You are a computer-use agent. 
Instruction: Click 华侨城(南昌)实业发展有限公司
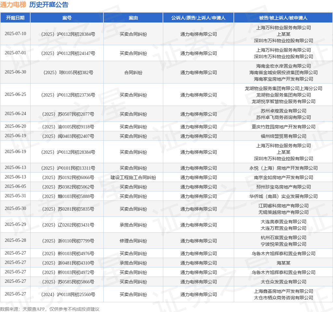pyautogui.click(x=283, y=196)
